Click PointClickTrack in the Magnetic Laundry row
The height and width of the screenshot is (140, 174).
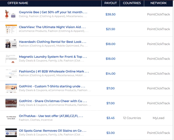[158, 59]
